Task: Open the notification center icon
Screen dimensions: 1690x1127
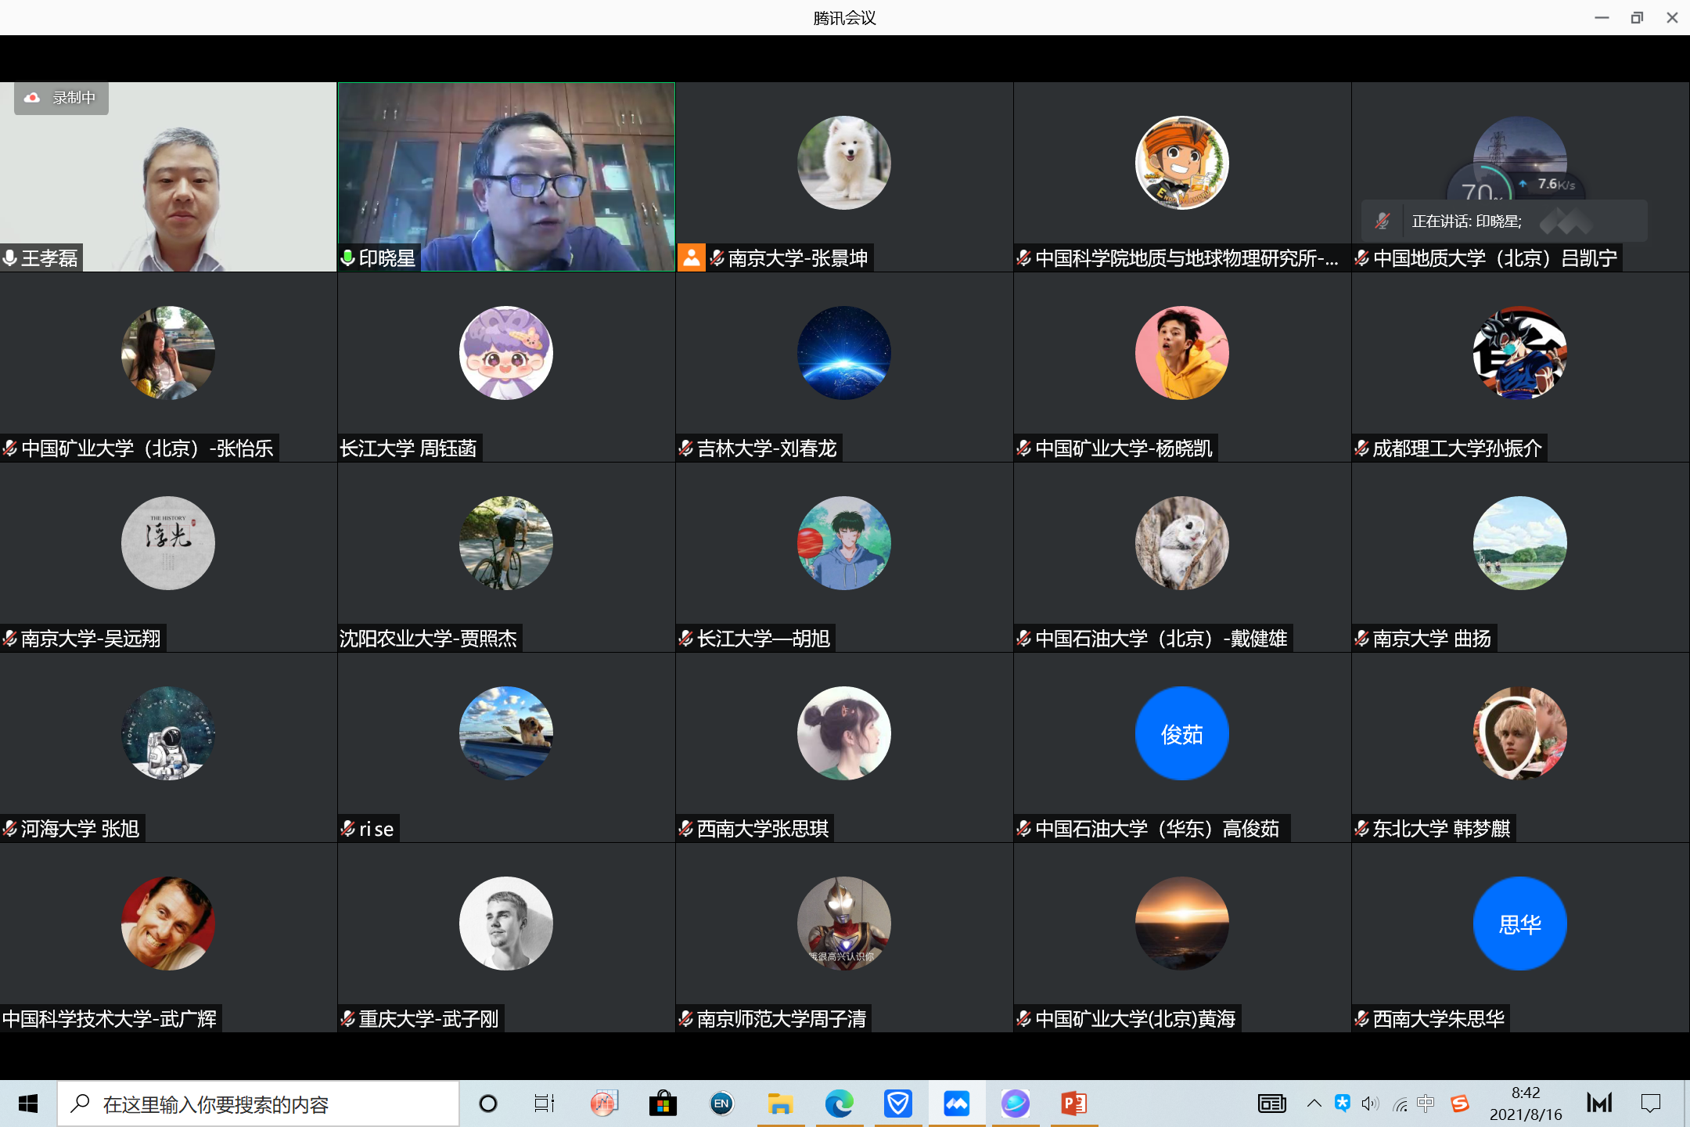Action: (x=1651, y=1104)
